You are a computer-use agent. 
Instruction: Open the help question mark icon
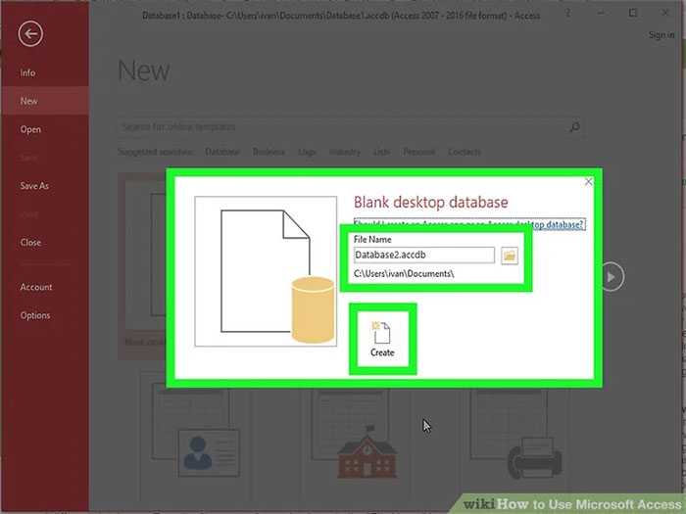pyautogui.click(x=567, y=14)
